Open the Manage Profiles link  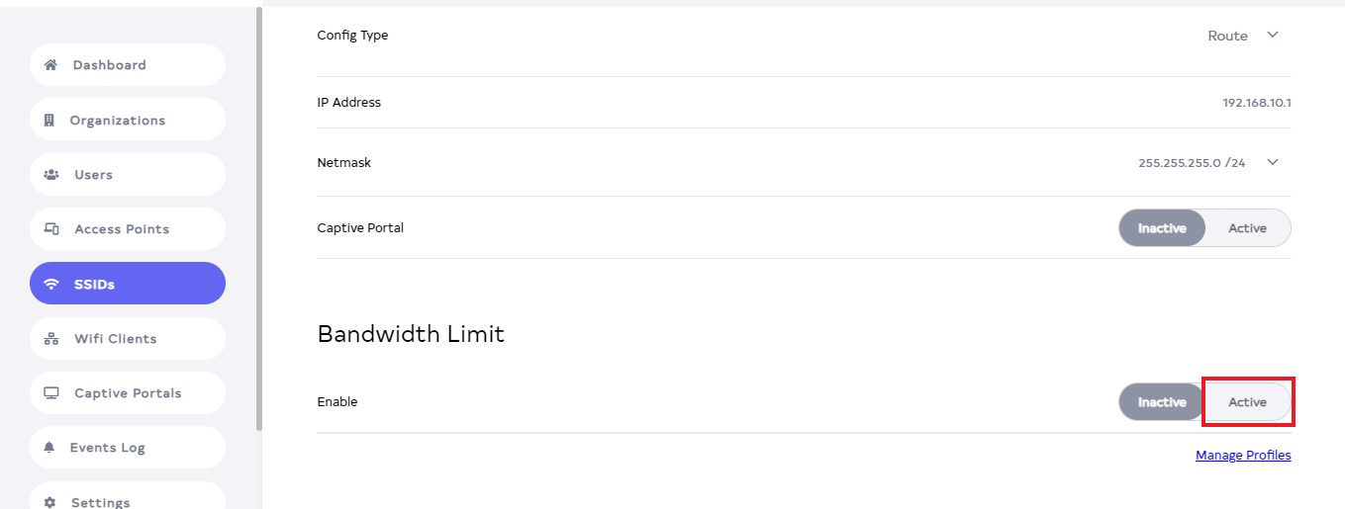coord(1243,456)
